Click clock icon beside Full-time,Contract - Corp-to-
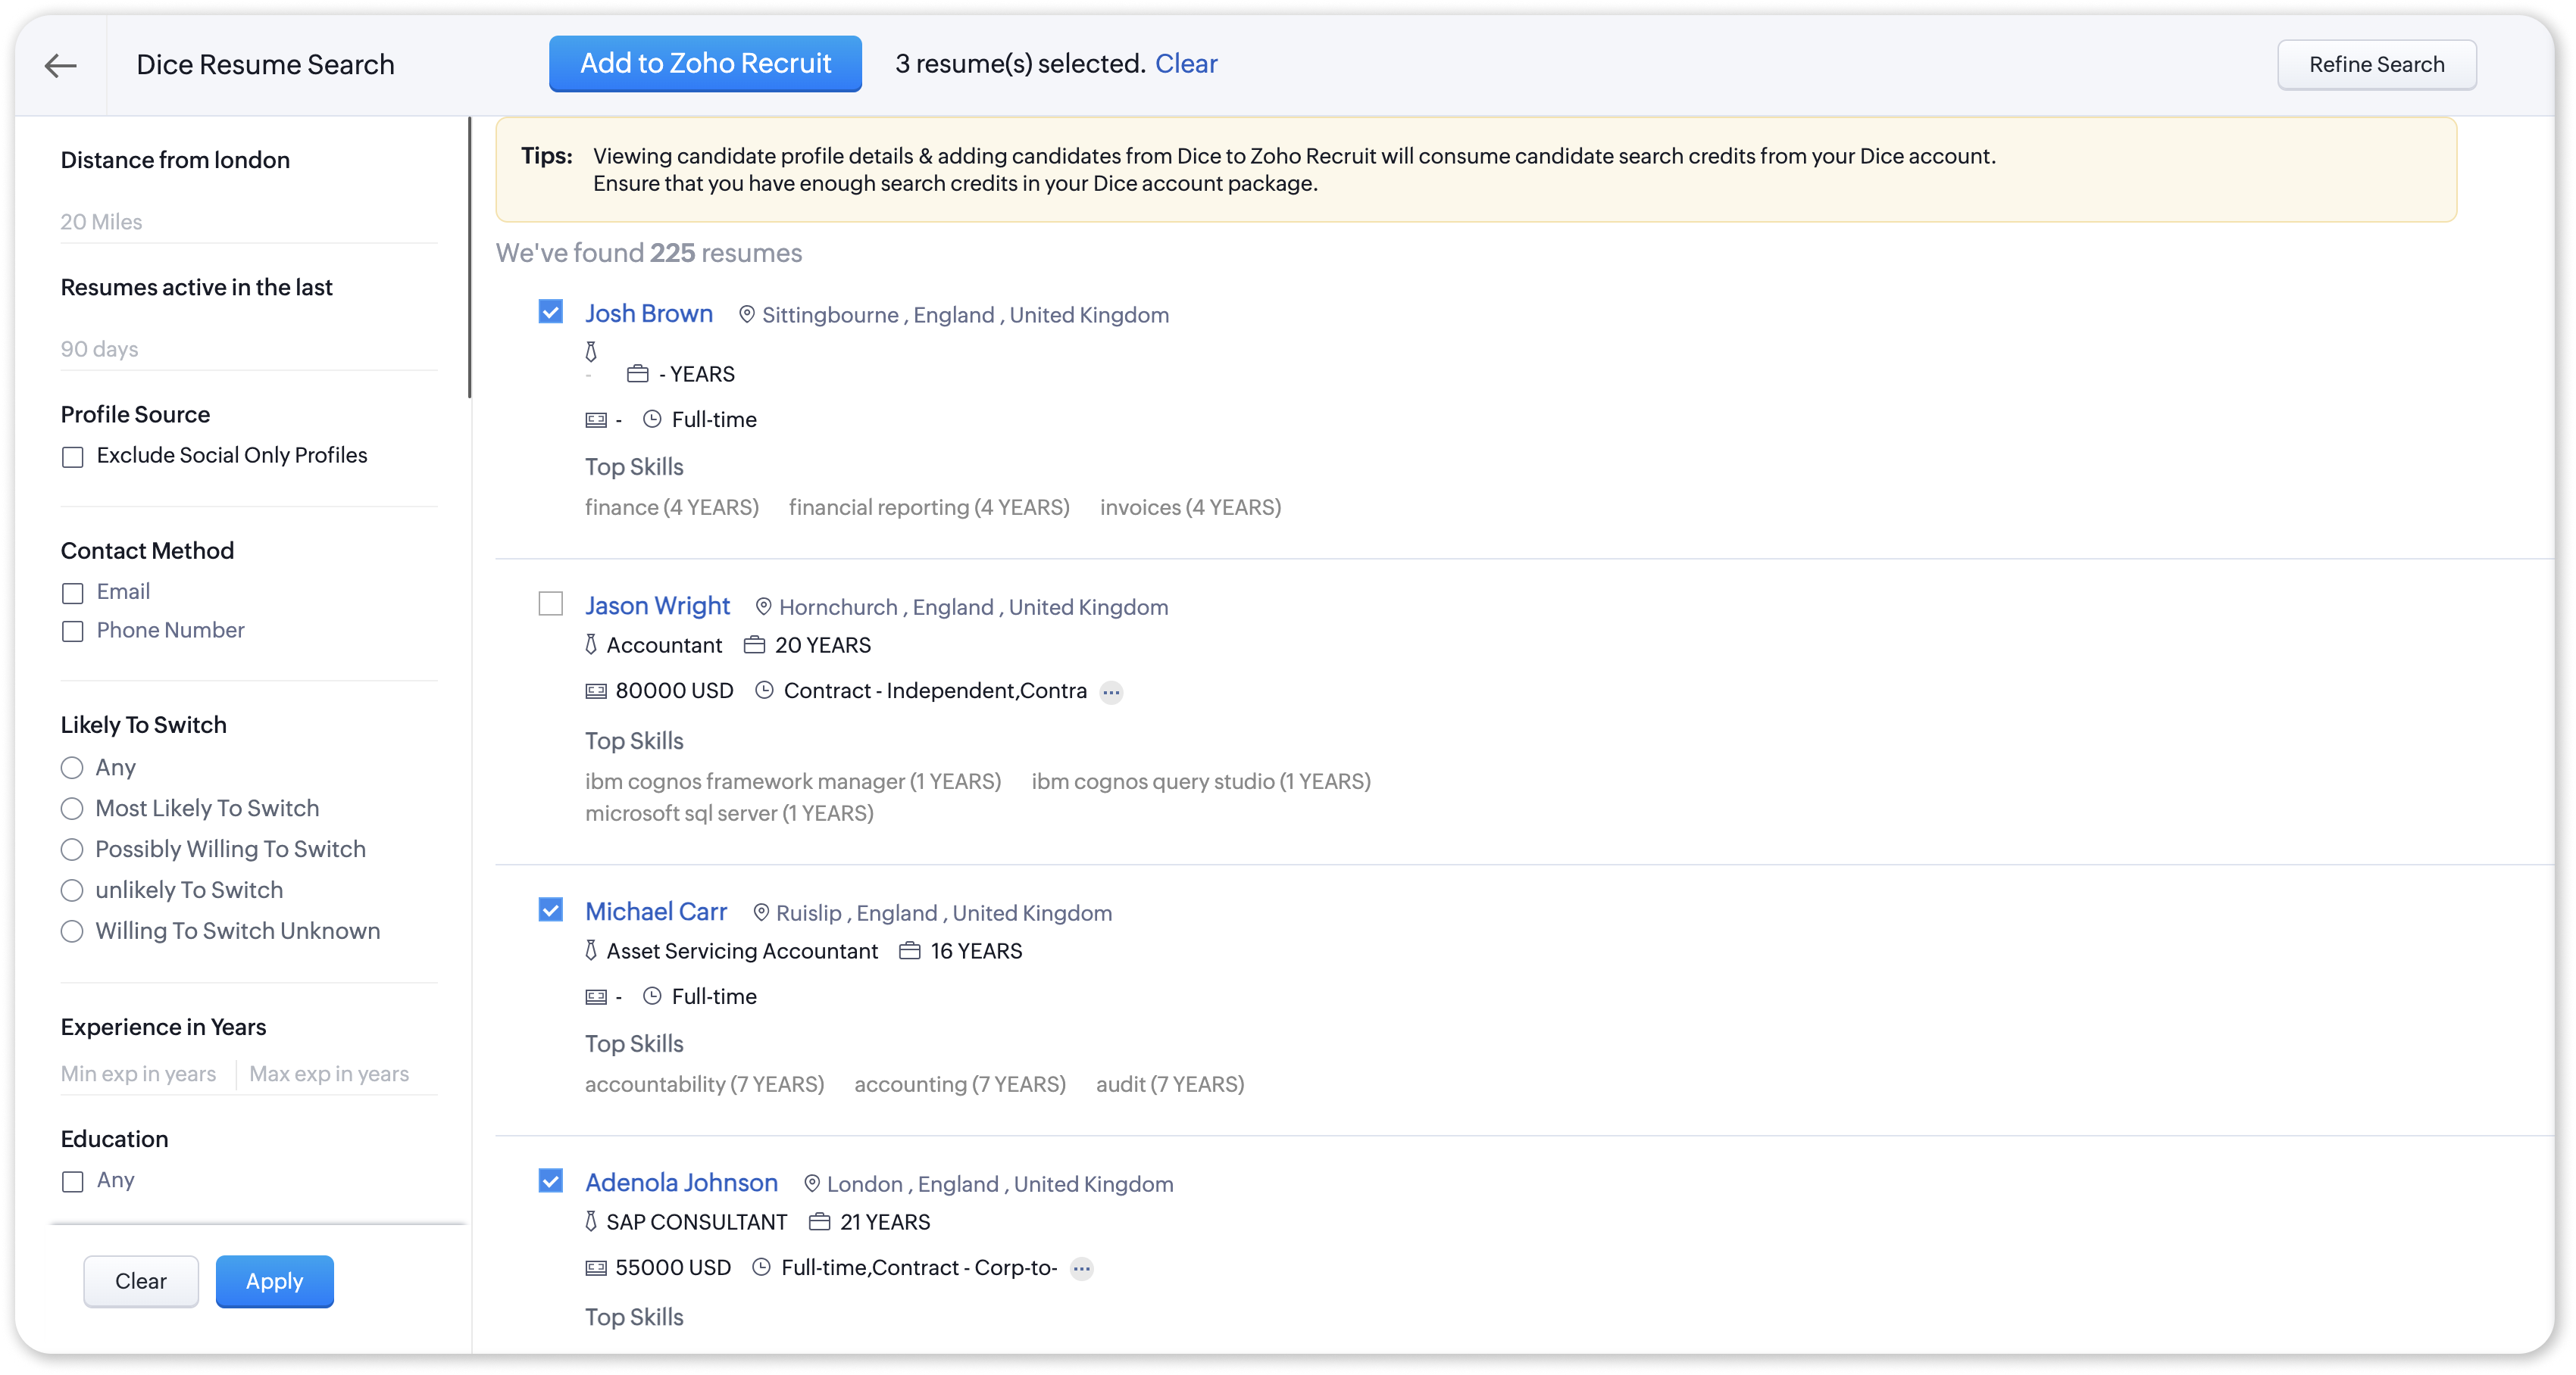The image size is (2576, 1375). point(761,1266)
